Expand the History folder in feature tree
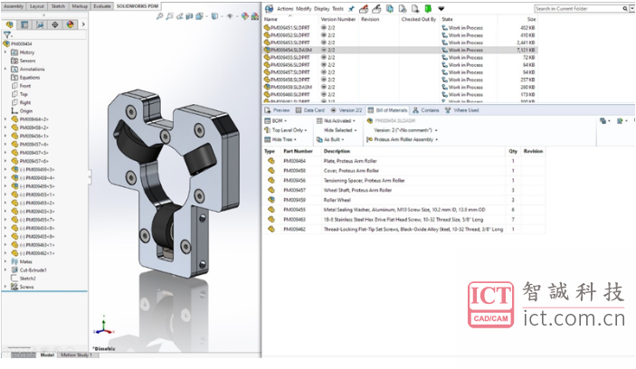 pyautogui.click(x=5, y=52)
